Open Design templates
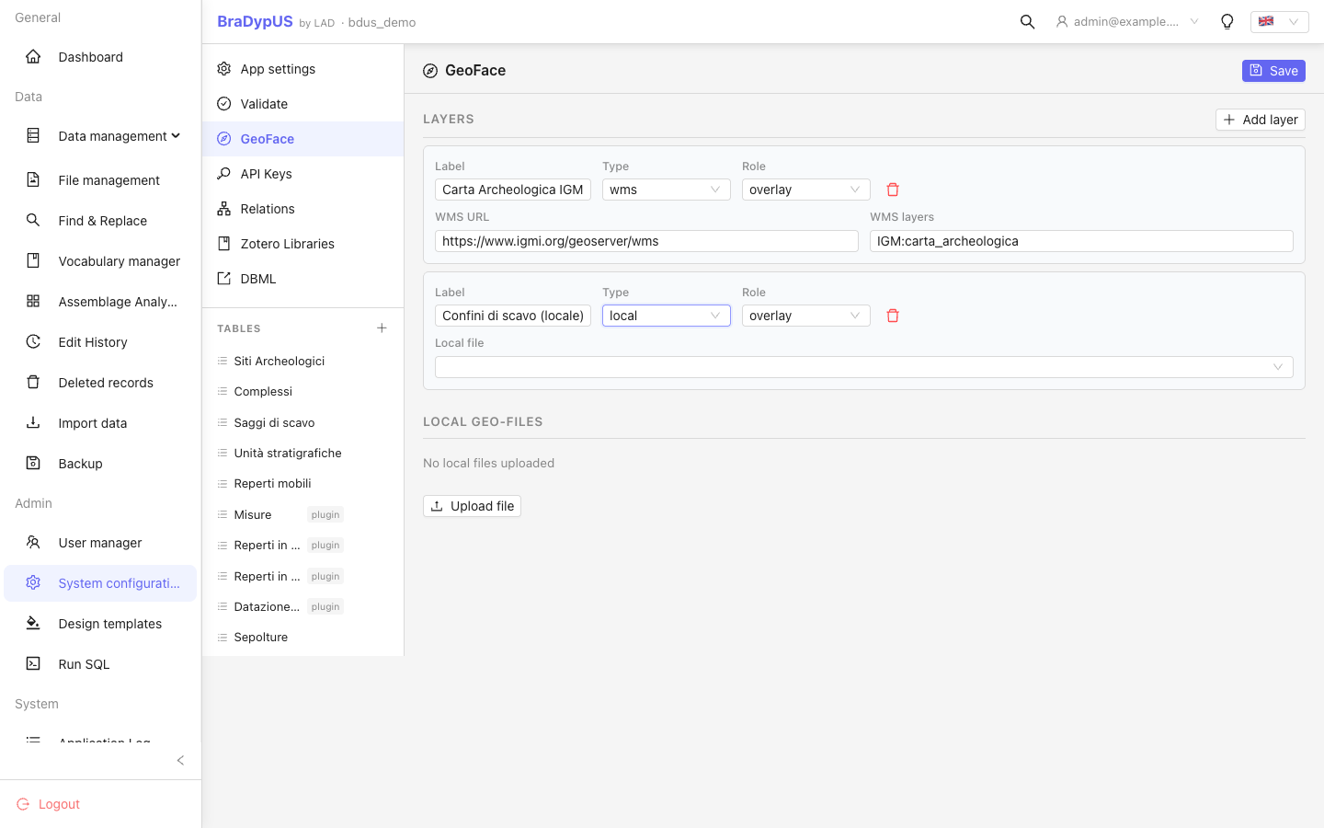The width and height of the screenshot is (1324, 828). [100, 624]
